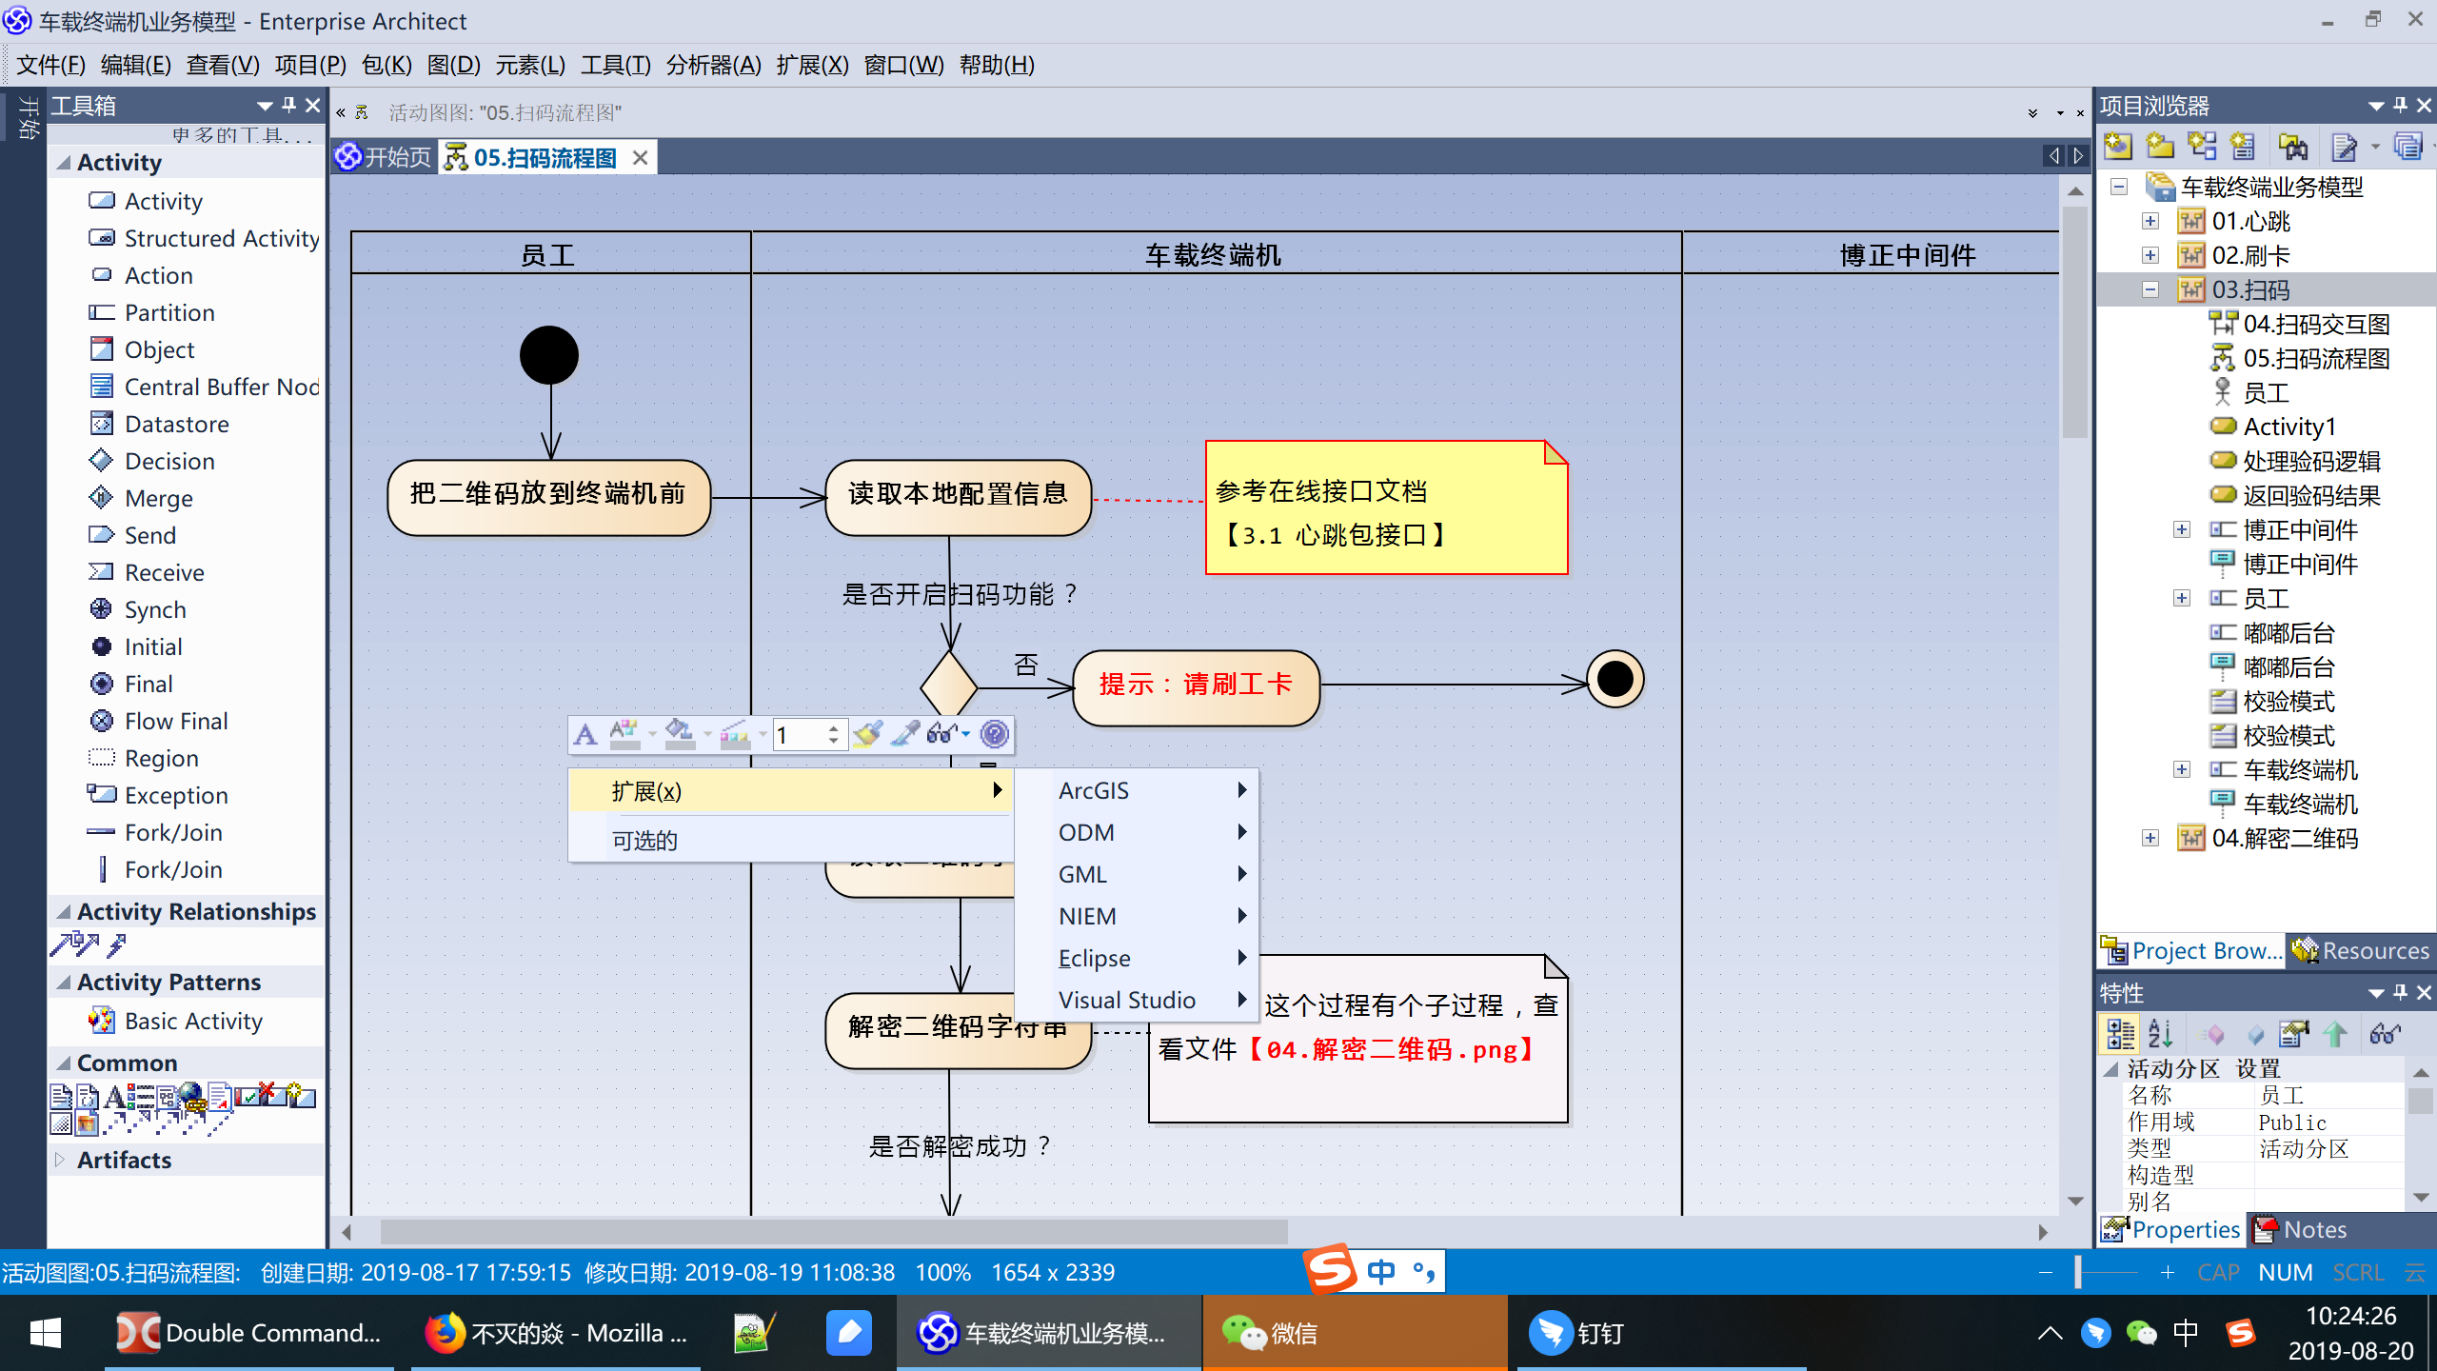Click the binoculars search-in-project icon

(x=2293, y=147)
